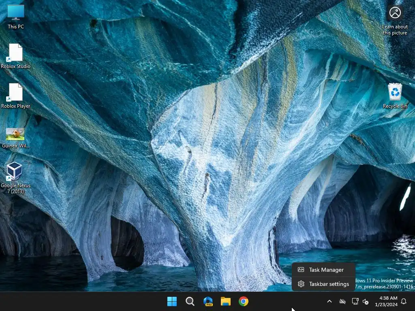Image resolution: width=415 pixels, height=311 pixels.
Task: Open the This PC desktop icon
Action: [x=16, y=17]
